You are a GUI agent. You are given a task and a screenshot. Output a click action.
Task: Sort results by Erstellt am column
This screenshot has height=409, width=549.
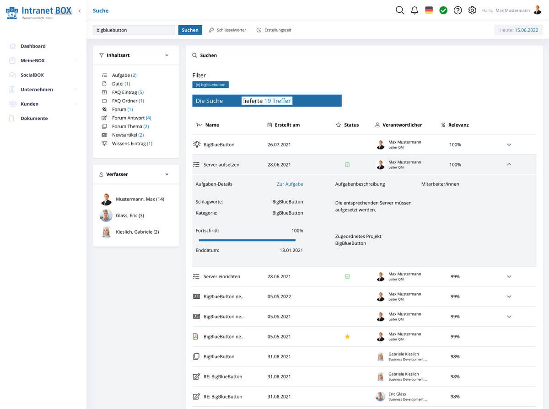(x=284, y=125)
